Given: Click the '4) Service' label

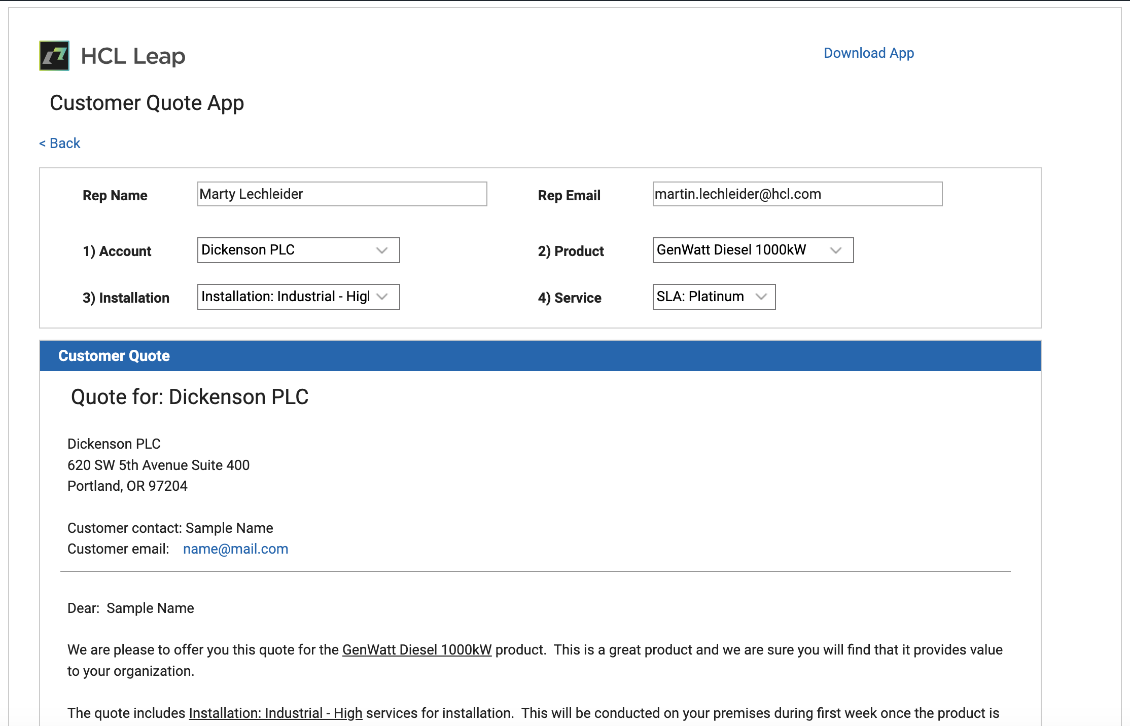Looking at the screenshot, I should pos(570,298).
